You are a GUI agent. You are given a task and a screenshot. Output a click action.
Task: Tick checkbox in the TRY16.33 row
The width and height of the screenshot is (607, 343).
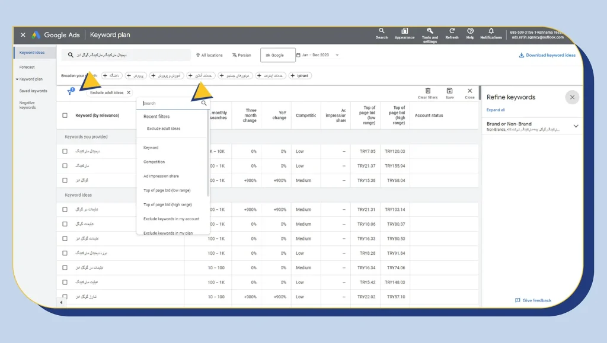pos(65,239)
